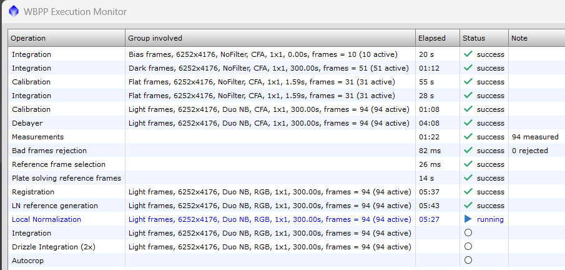Click the blue running arrow icon
This screenshot has width=565, height=270.
click(468, 219)
